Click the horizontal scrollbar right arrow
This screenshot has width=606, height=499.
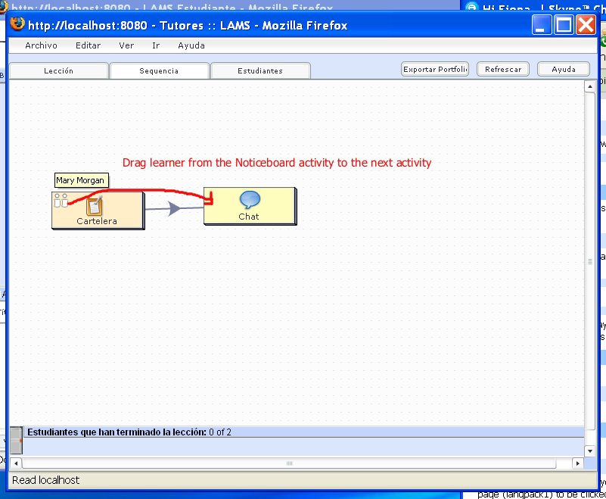[x=578, y=463]
